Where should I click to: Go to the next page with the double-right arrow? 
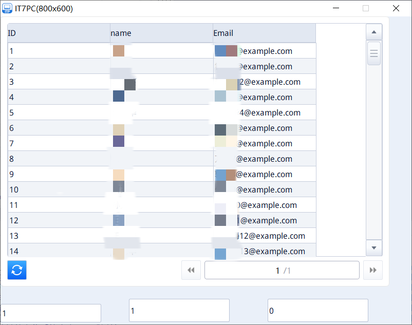(373, 270)
